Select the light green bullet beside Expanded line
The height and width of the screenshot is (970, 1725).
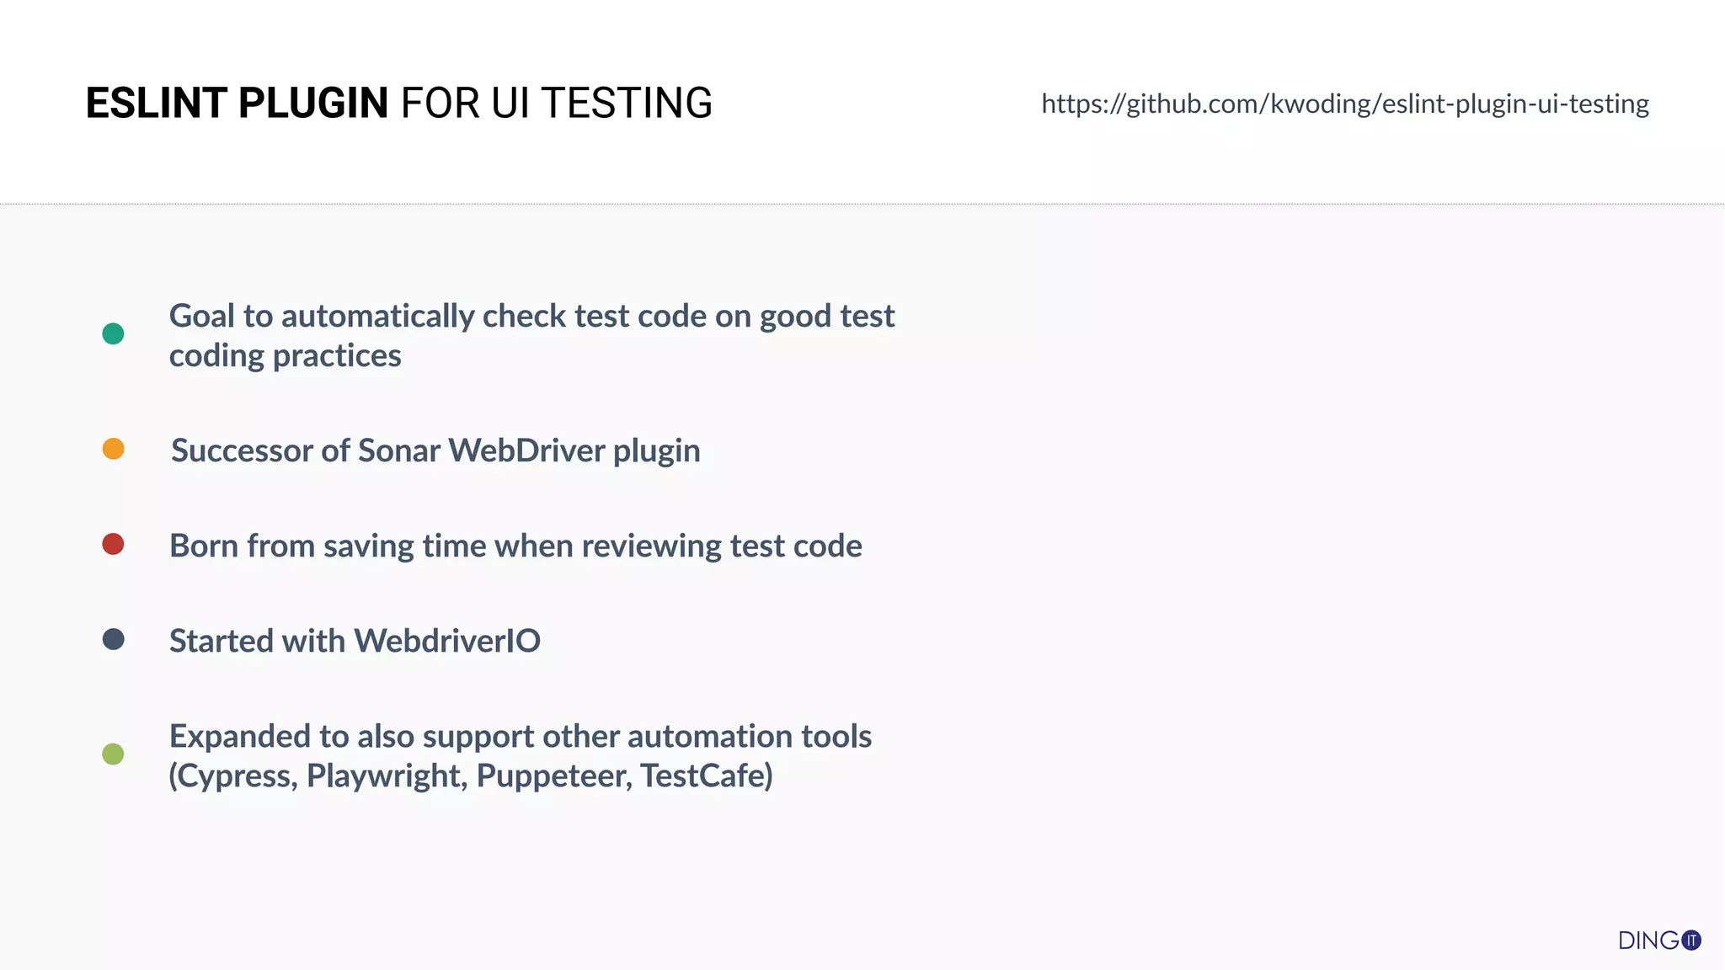pos(113,754)
